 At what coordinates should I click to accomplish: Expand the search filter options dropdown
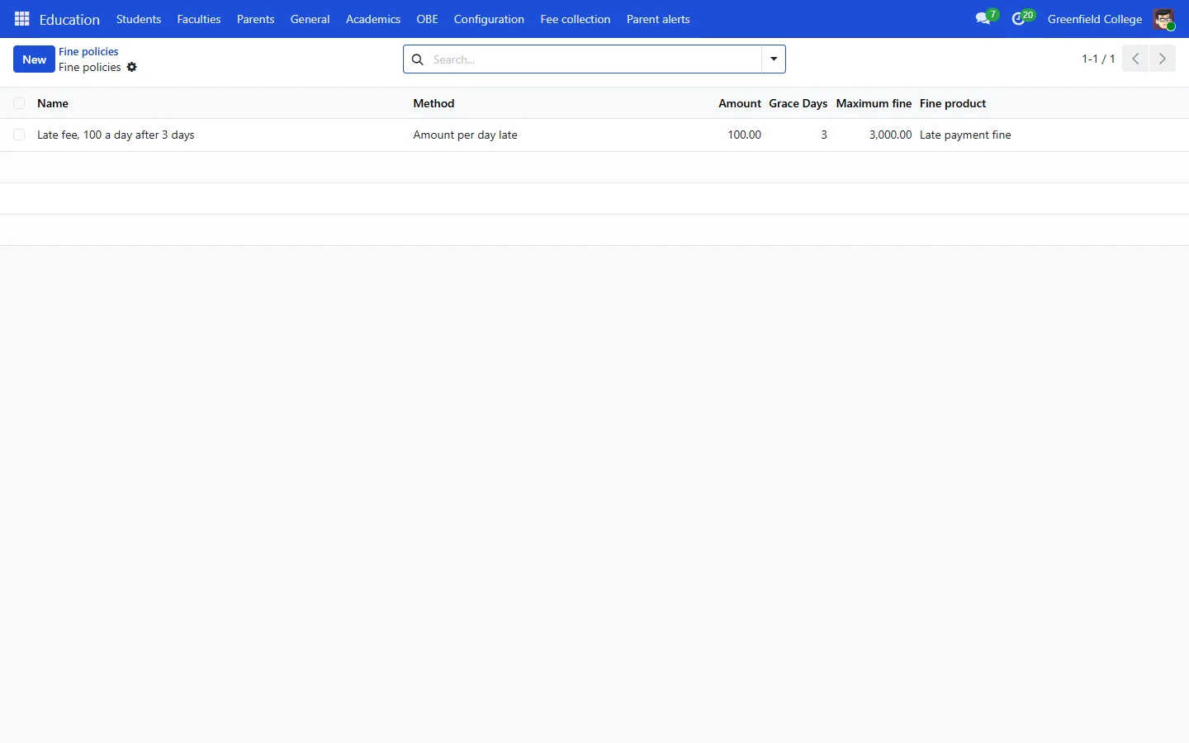coord(774,59)
